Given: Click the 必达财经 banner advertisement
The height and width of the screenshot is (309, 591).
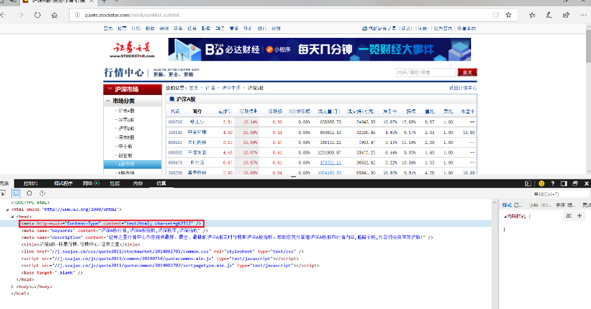Looking at the screenshot, I should tap(319, 49).
